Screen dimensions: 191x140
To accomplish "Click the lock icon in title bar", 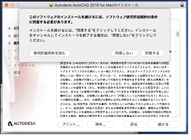I will (x=182, y=5).
